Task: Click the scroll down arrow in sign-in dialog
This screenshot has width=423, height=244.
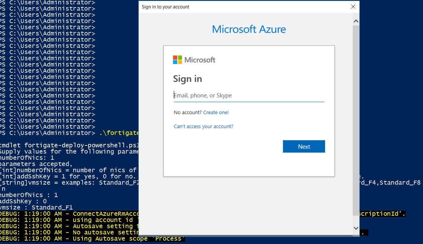Action: tap(356, 228)
